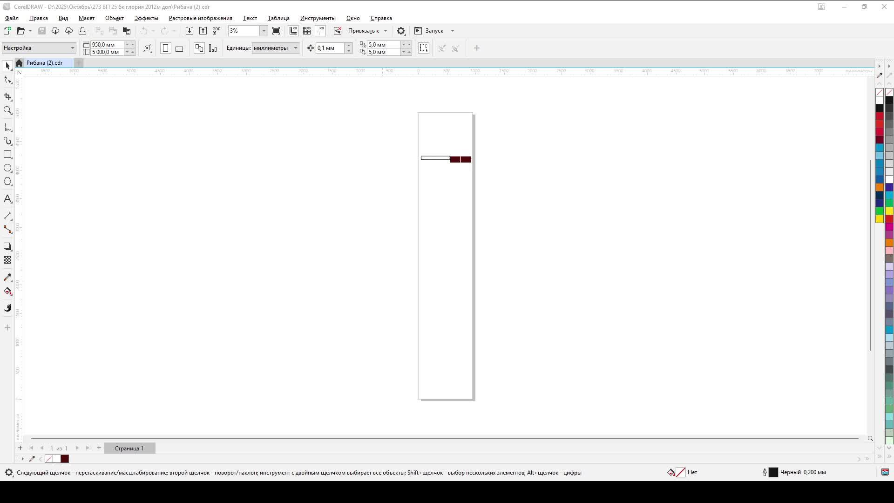Select the Text tool
Image resolution: width=894 pixels, height=503 pixels.
7,199
